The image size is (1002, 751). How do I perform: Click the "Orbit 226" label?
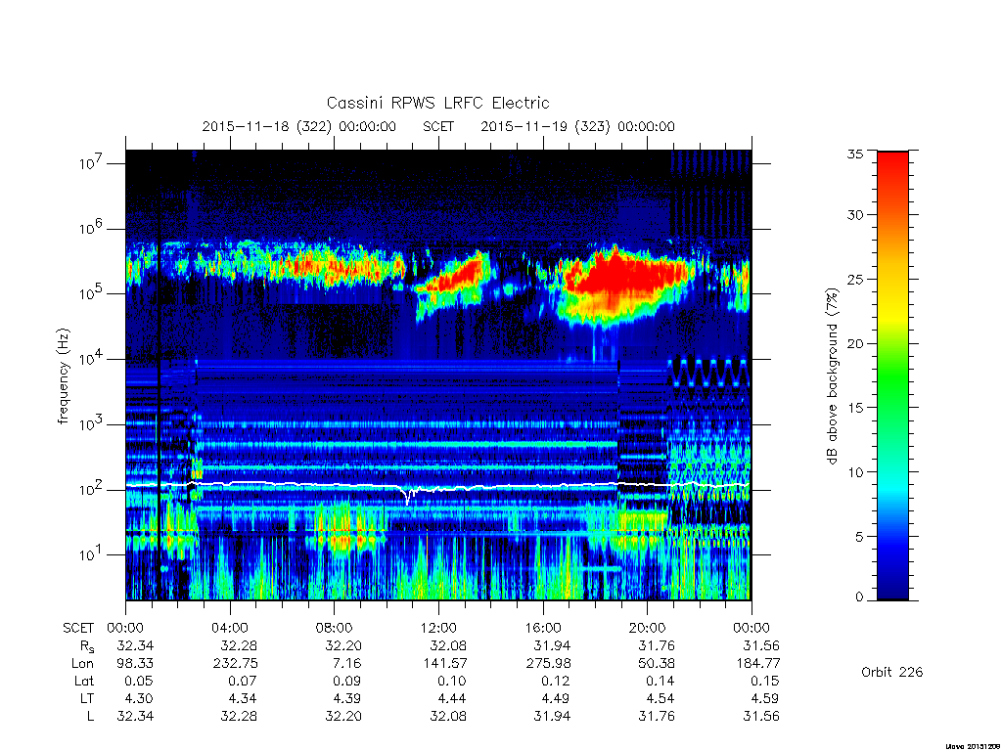(x=892, y=672)
